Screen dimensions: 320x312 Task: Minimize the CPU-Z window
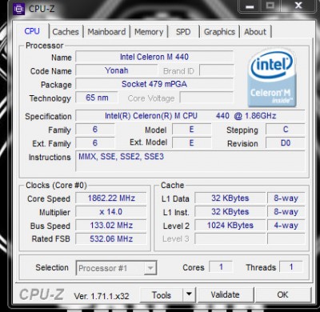tap(250, 6)
